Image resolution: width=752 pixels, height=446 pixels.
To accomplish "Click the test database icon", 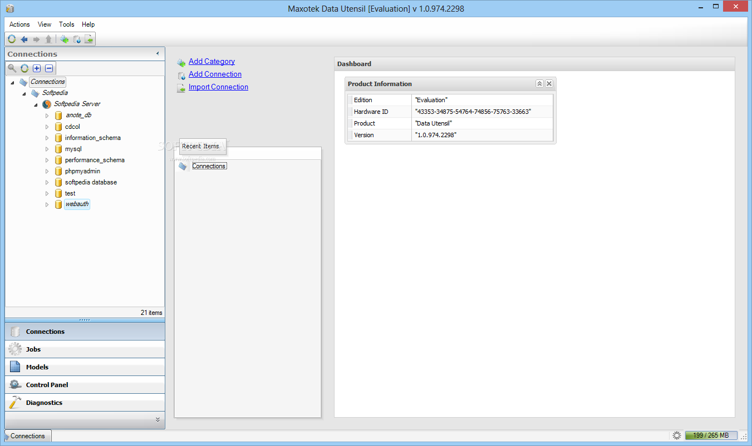I will pos(58,193).
